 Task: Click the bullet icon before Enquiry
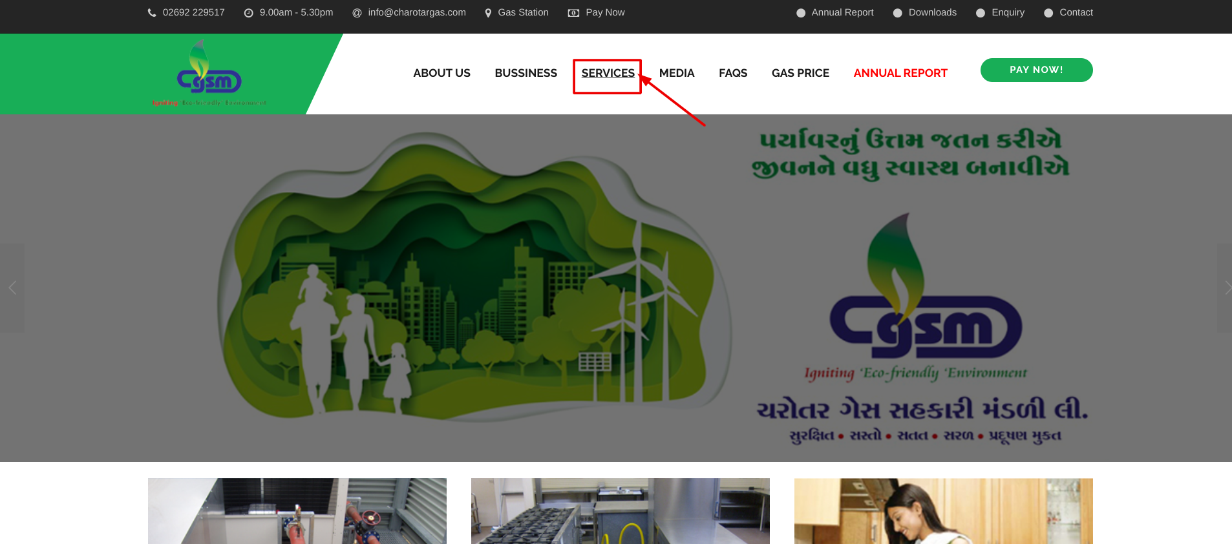coord(981,13)
